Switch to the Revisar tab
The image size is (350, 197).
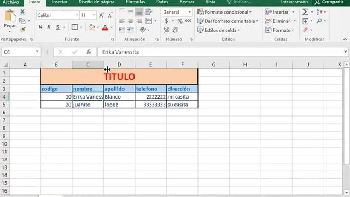point(187,2)
